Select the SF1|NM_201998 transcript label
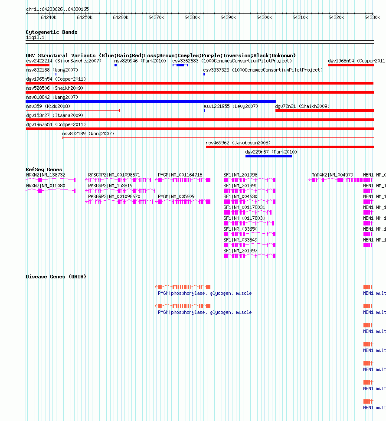The height and width of the screenshot is (421, 386). point(240,175)
